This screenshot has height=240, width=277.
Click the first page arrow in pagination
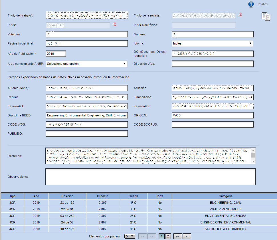click(x=143, y=236)
